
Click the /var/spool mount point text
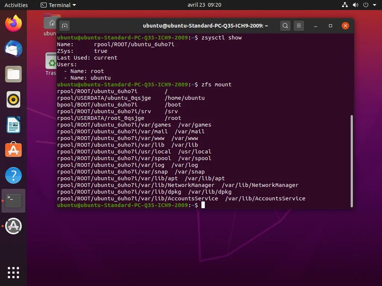[195, 158]
